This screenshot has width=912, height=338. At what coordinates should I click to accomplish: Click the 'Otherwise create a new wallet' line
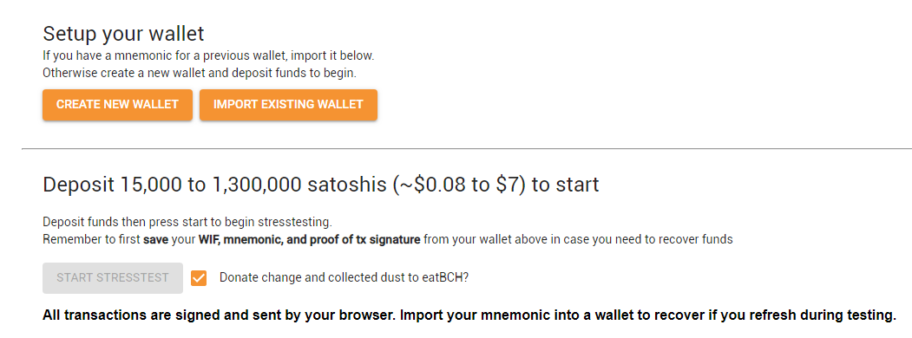[199, 74]
